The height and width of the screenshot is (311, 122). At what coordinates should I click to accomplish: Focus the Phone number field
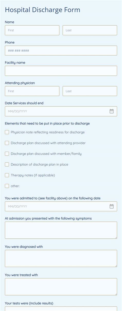click(61, 51)
